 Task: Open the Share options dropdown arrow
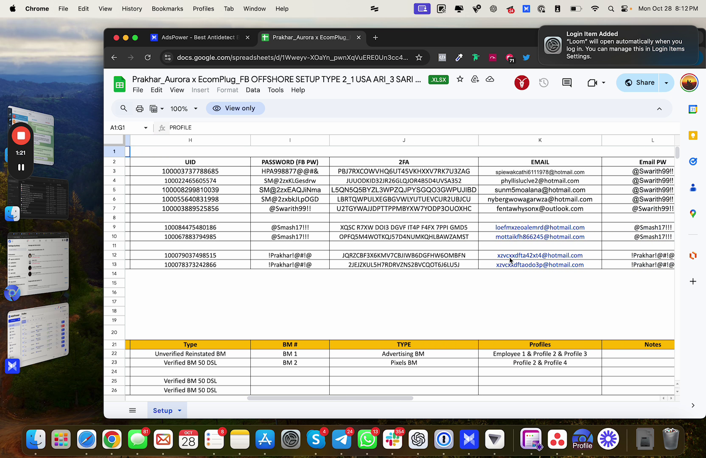point(666,83)
